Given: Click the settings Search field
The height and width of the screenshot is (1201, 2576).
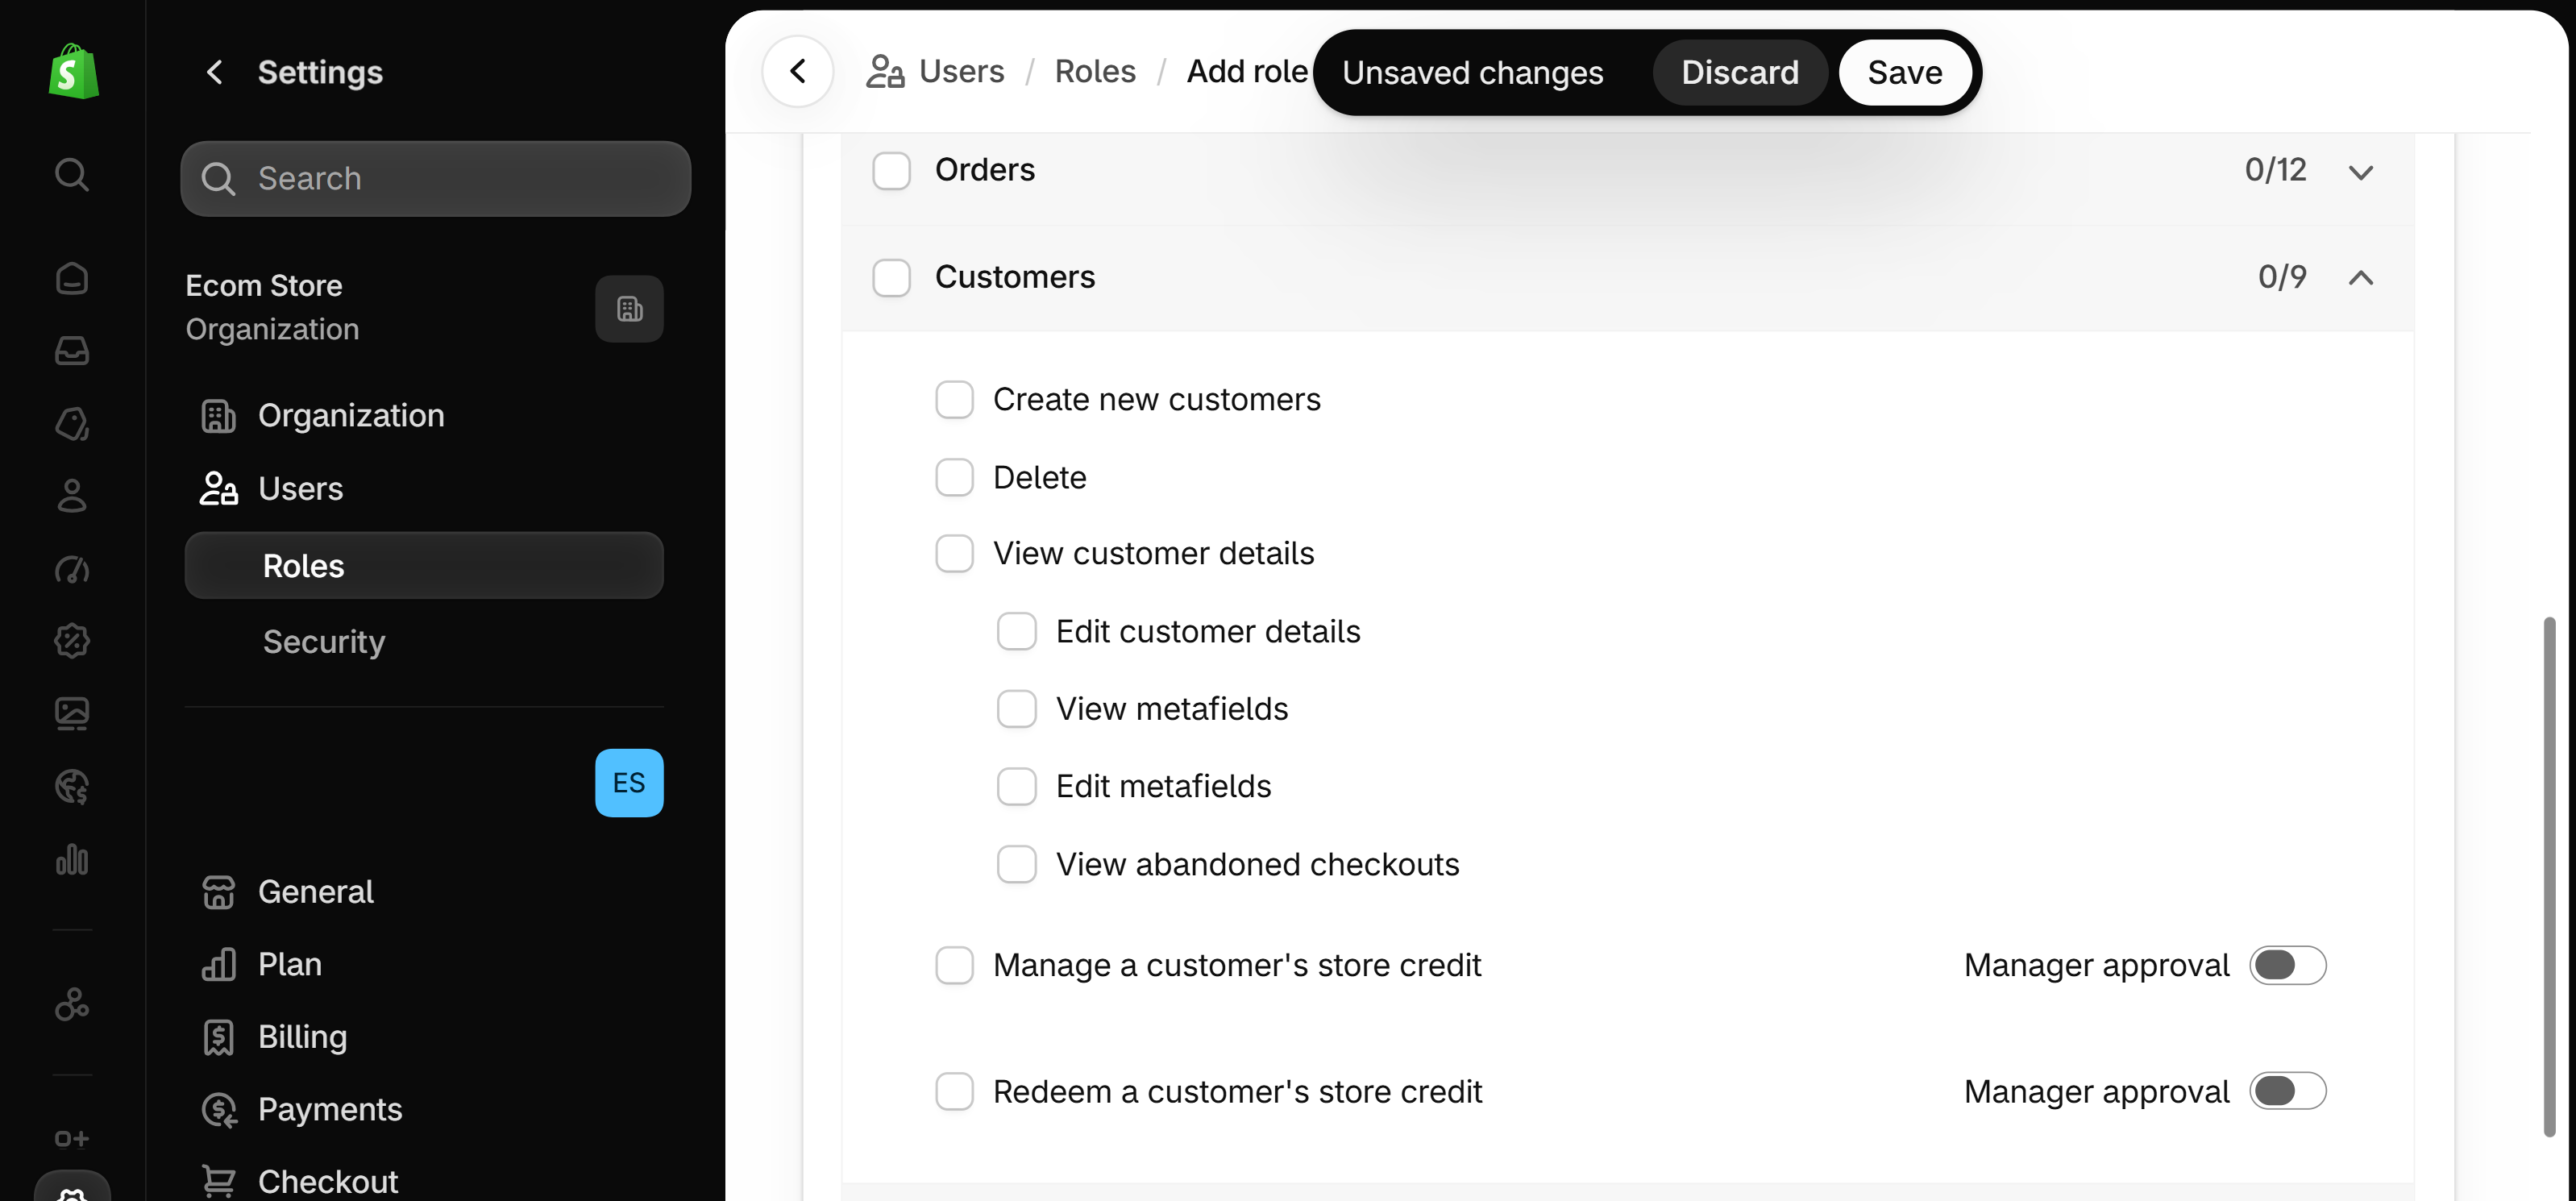Looking at the screenshot, I should (436, 179).
